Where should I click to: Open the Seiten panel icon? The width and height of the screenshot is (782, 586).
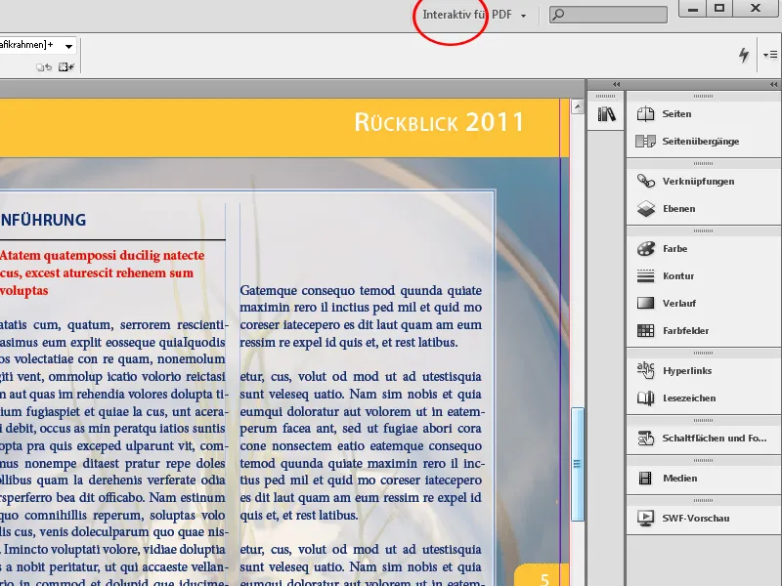pyautogui.click(x=645, y=114)
